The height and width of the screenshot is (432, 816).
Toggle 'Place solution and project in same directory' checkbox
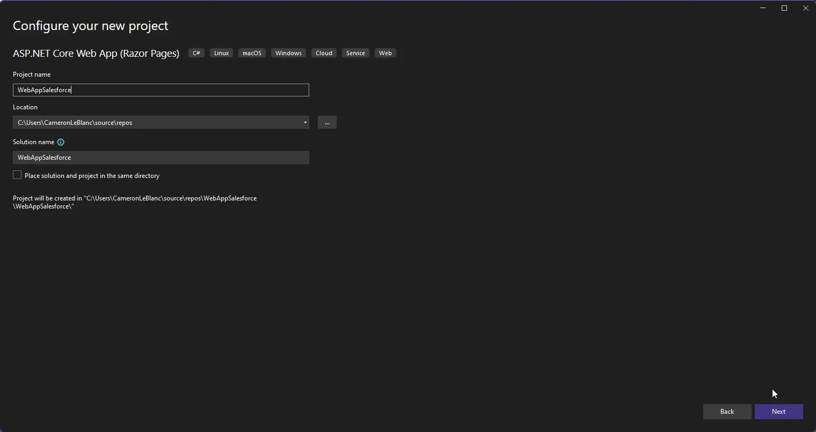[17, 175]
